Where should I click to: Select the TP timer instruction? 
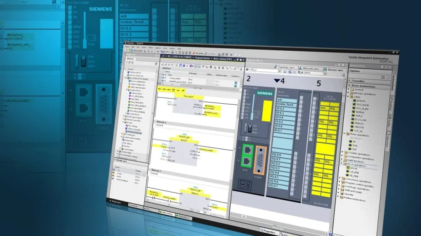coord(353,142)
